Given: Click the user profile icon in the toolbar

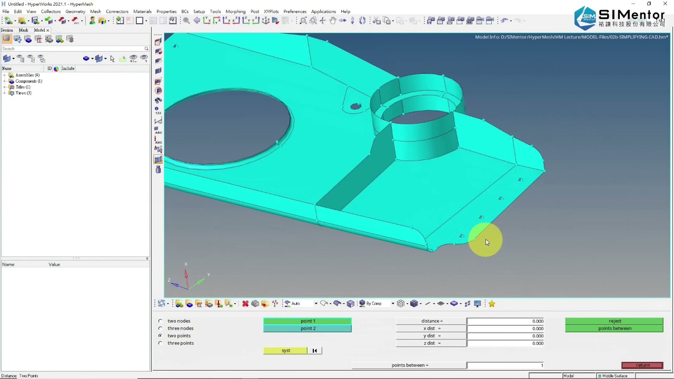Looking at the screenshot, I should 93,21.
